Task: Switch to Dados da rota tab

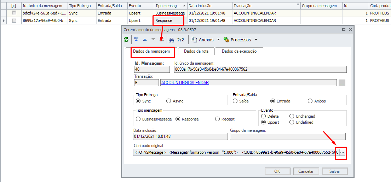Action: 196,51
